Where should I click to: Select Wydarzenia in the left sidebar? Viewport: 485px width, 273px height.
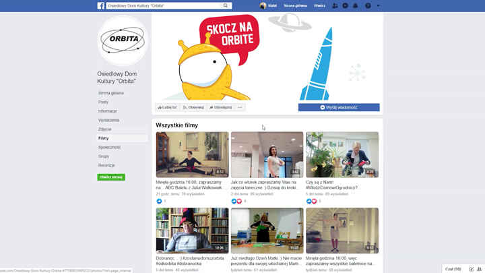pyautogui.click(x=108, y=120)
